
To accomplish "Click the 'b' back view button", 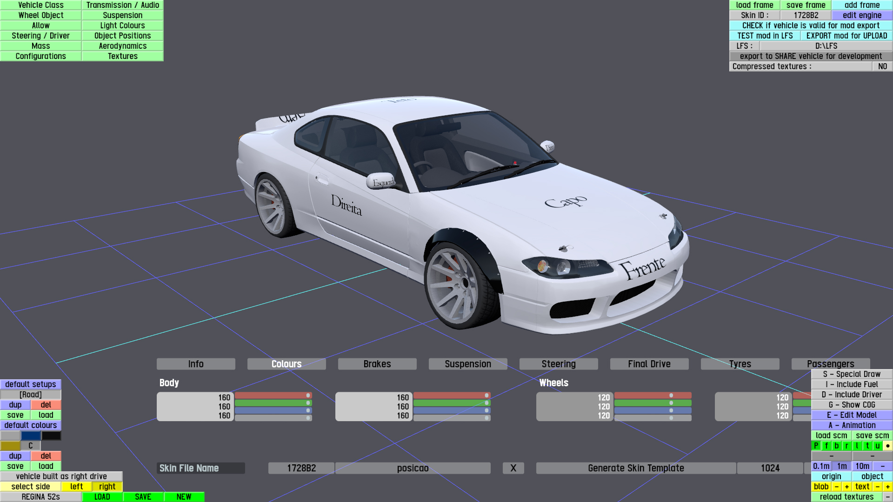I will (837, 446).
